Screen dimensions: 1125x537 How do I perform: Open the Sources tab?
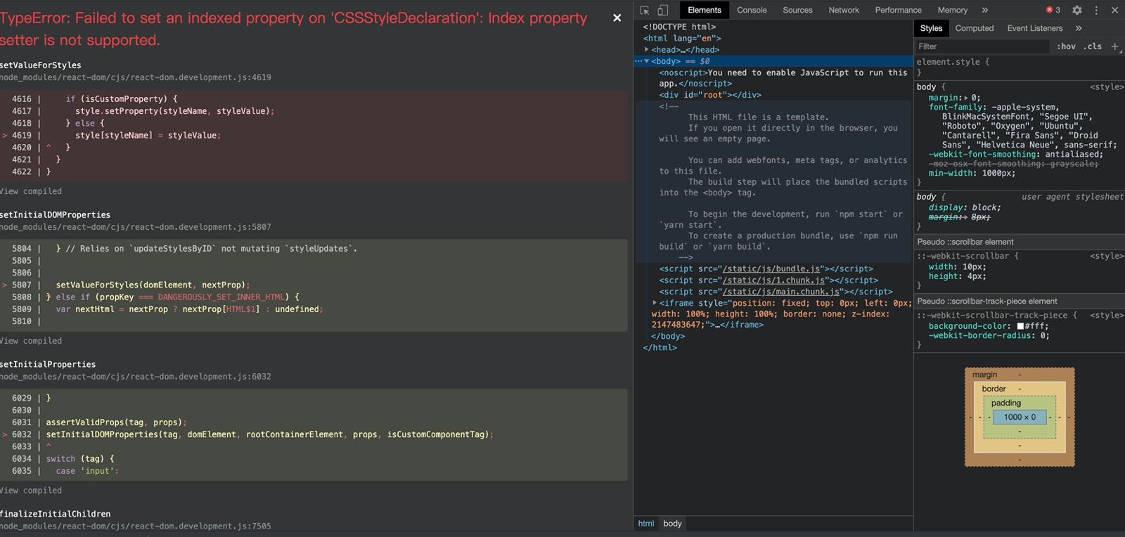point(797,10)
